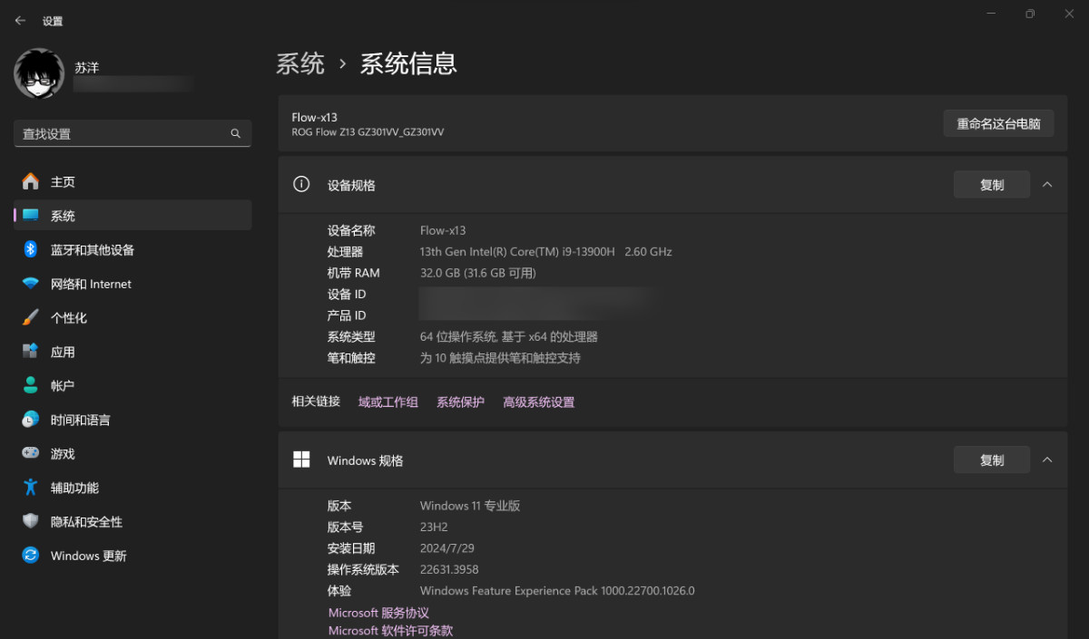Screen dimensions: 1089x639
Task: Click the paintbrush icon for 个性化
Action: point(31,317)
